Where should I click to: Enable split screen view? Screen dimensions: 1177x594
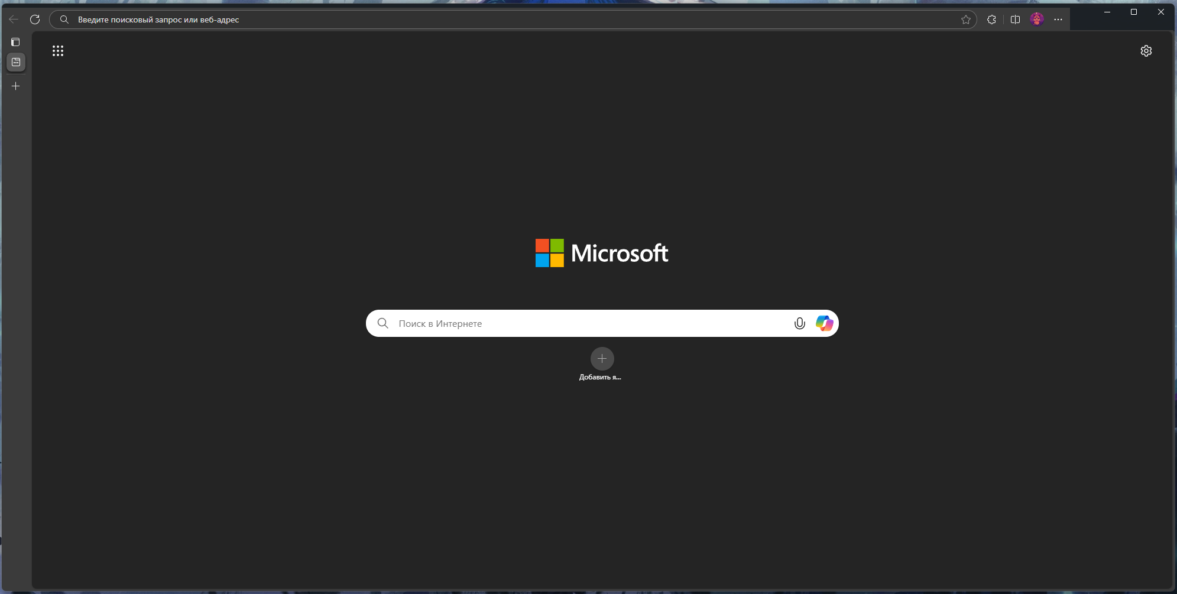click(x=1015, y=20)
